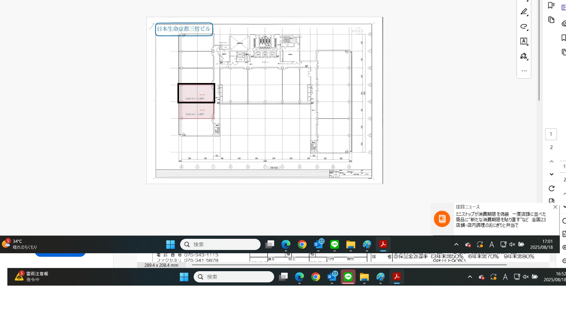The width and height of the screenshot is (566, 318).
Task: Open the bookmarks list panel icon
Action: point(551,5)
